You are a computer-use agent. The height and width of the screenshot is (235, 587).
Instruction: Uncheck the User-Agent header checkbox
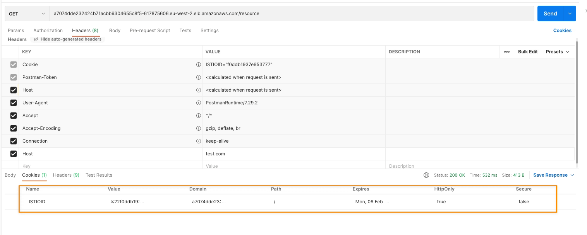click(13, 103)
